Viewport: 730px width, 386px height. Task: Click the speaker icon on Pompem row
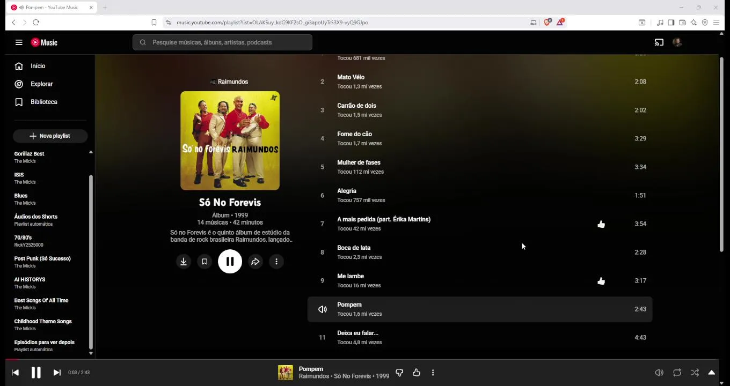(323, 309)
